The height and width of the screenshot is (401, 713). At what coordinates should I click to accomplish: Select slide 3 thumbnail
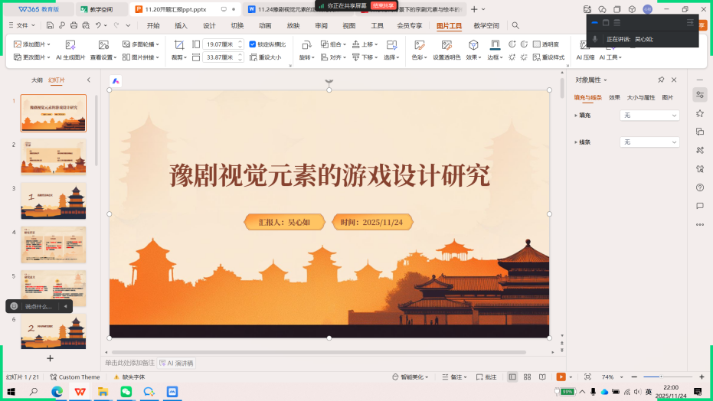[53, 201]
